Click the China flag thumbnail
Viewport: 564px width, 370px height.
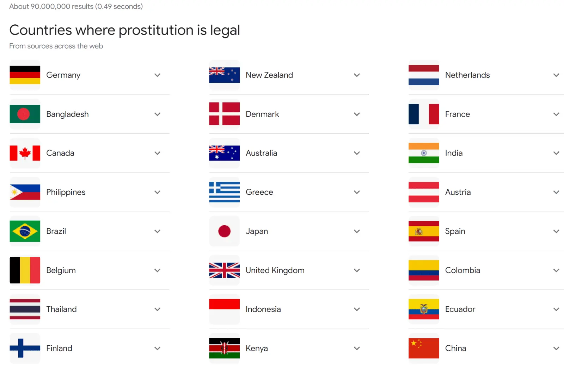click(424, 348)
